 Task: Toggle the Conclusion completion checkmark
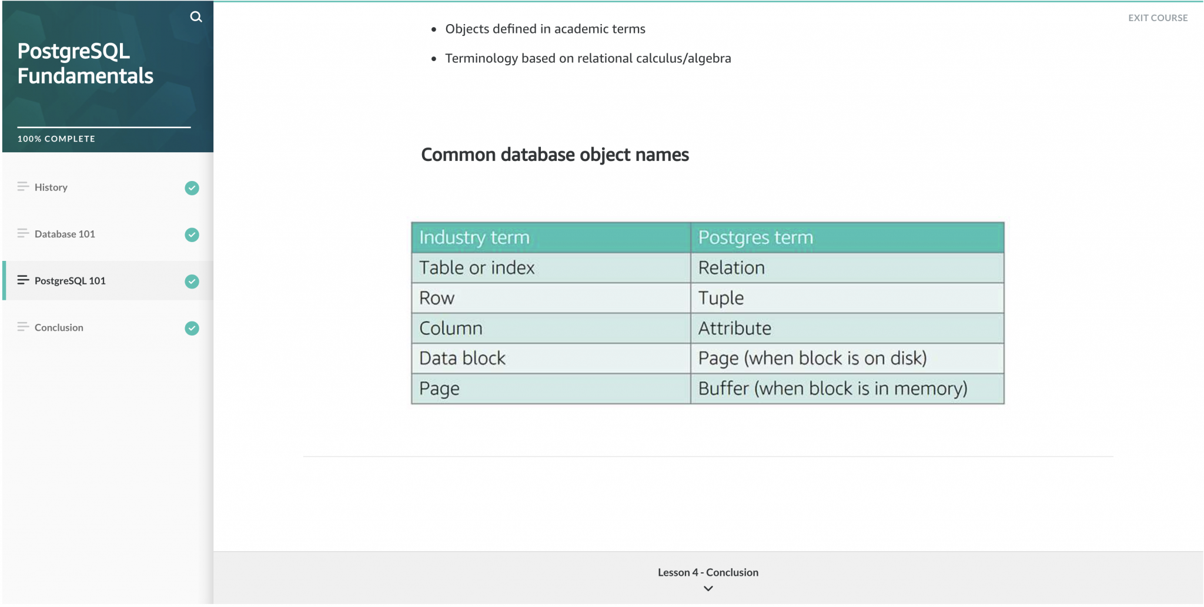click(x=192, y=328)
